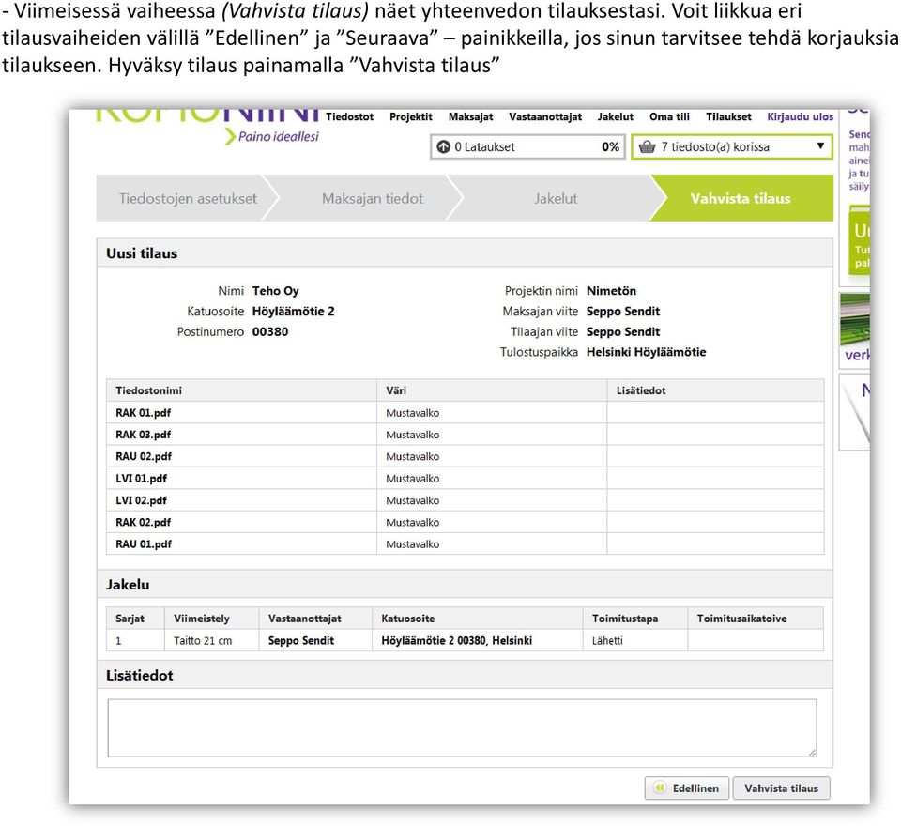Click inside the Lisätiedot text area
The image size is (901, 826).
(462, 727)
